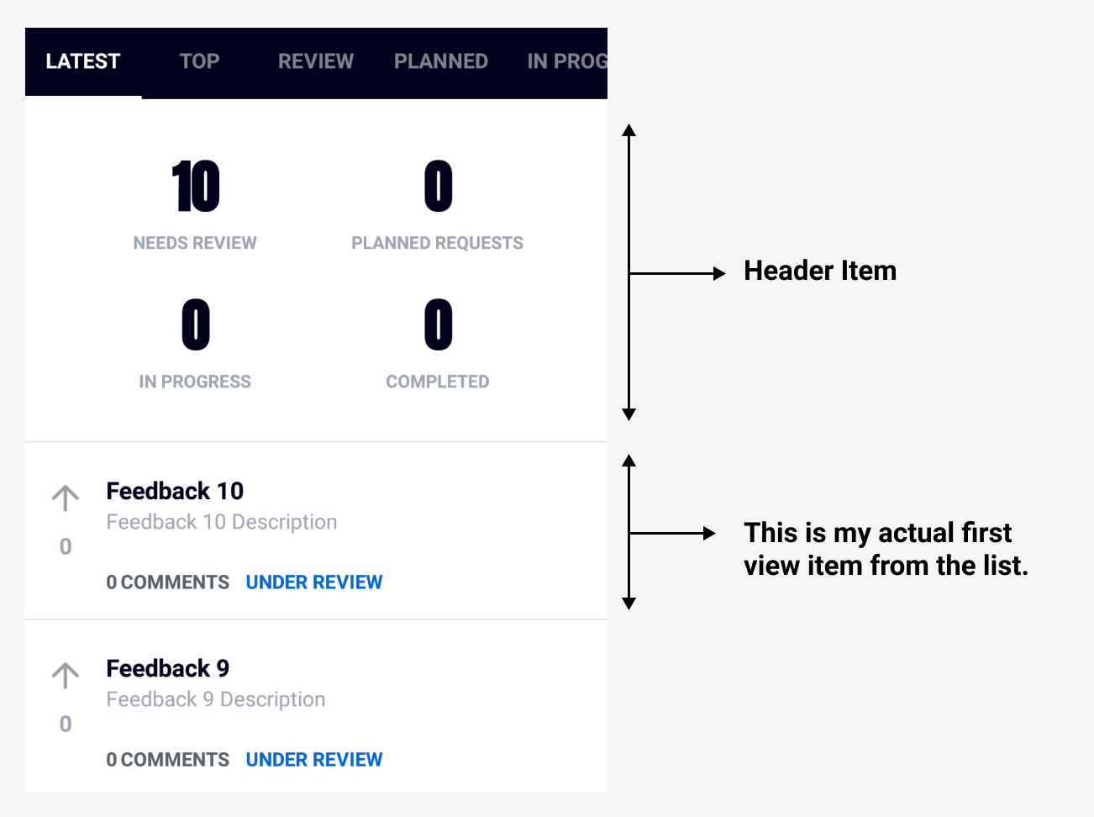Select the In Progress counter
The image size is (1094, 817).
(195, 325)
